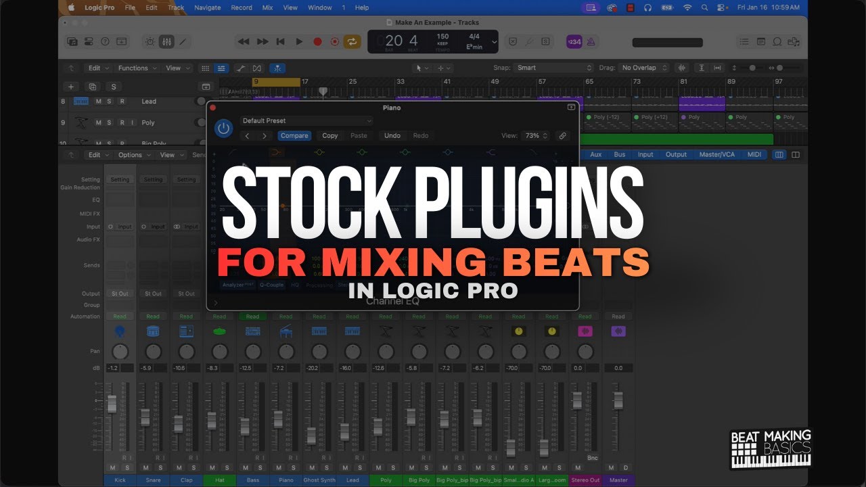Click the Kick channel volume fader
The image size is (866, 487).
(x=112, y=404)
